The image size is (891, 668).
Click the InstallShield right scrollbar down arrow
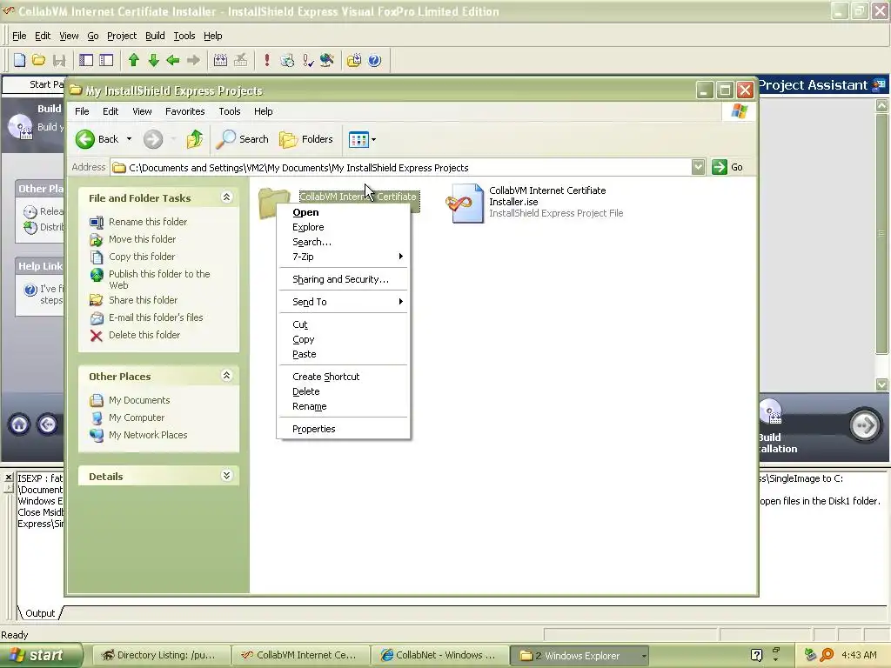coord(882,384)
